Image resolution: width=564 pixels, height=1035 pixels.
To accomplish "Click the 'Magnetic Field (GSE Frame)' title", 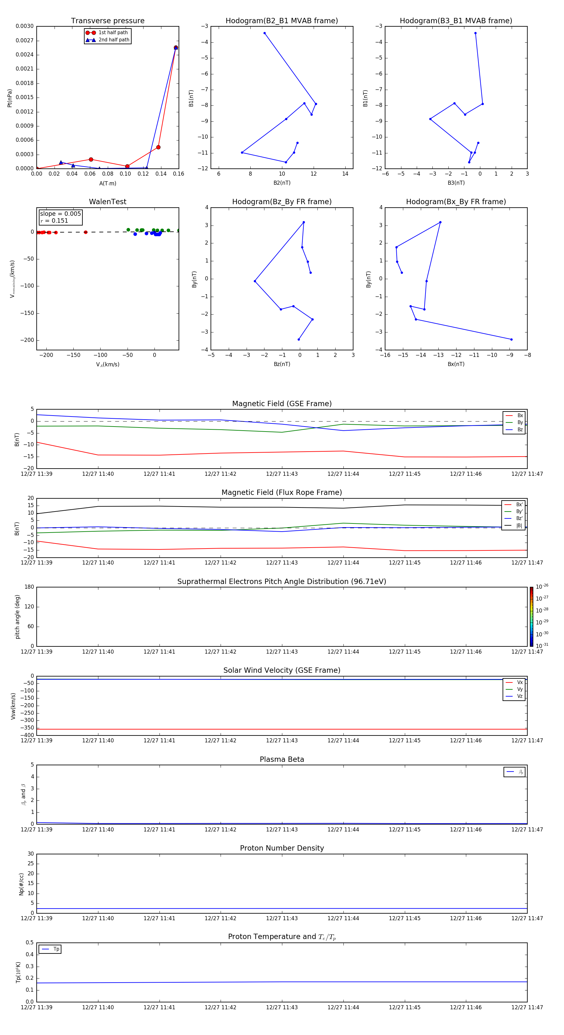I will pos(282,404).
